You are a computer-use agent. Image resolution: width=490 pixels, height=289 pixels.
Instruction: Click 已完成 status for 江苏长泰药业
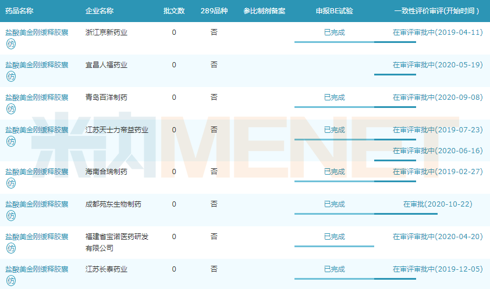point(335,269)
